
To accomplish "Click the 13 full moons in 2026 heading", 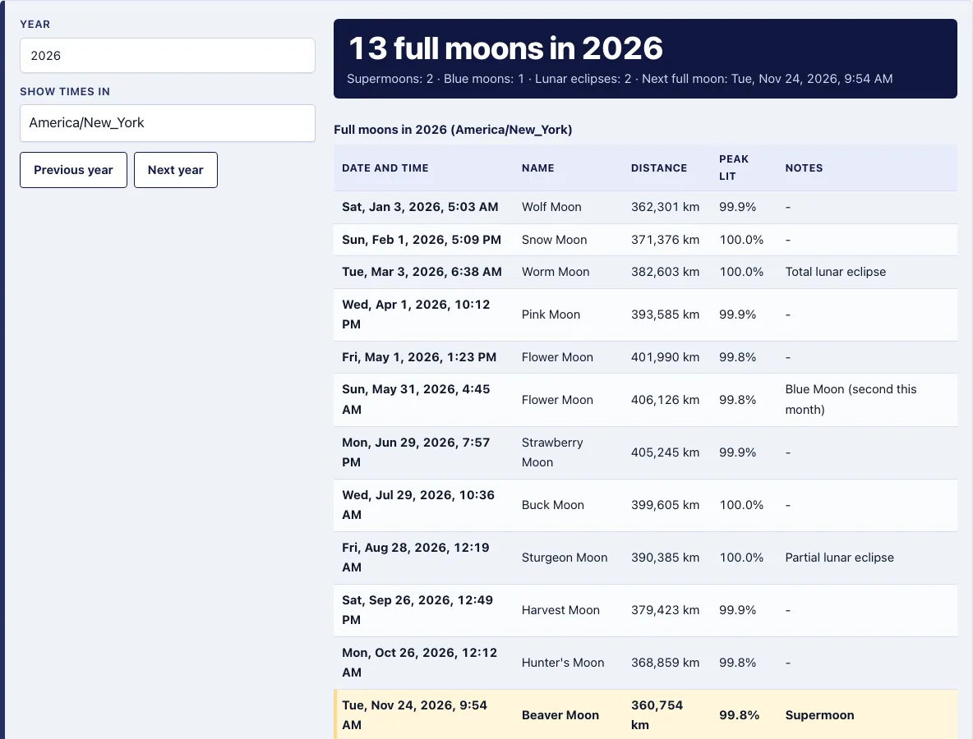I will tap(505, 48).
